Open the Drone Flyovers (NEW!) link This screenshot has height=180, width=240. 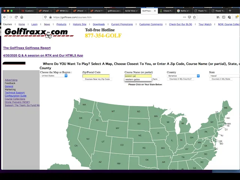pos(17,102)
